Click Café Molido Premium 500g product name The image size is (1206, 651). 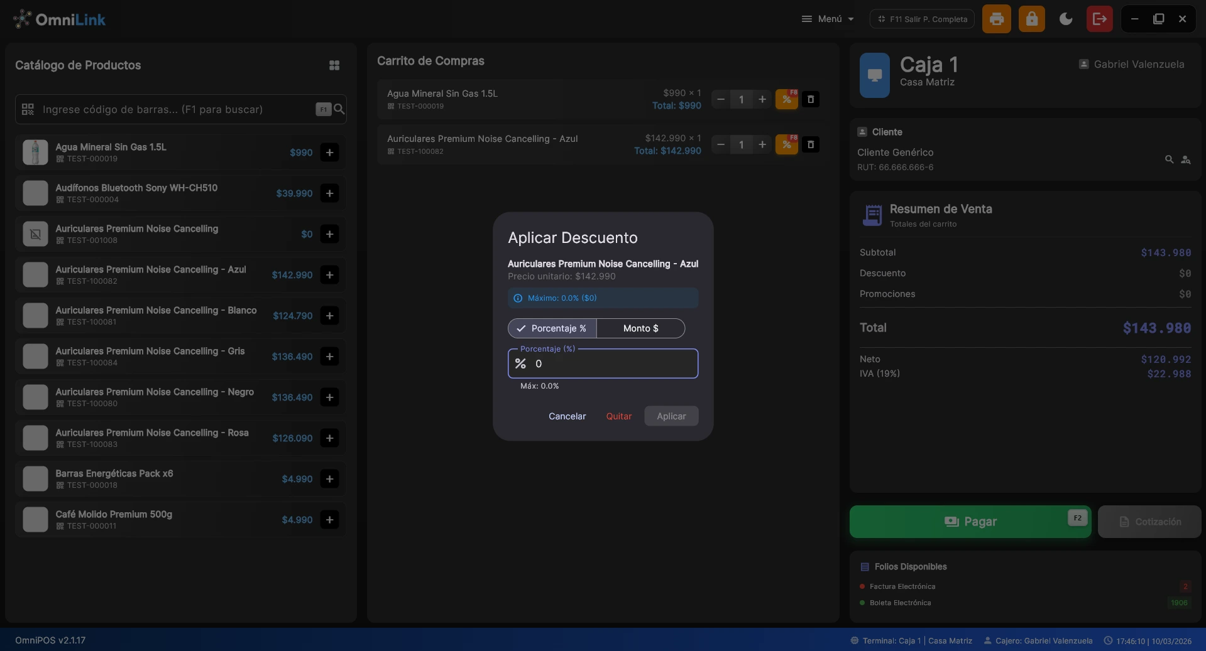click(114, 514)
